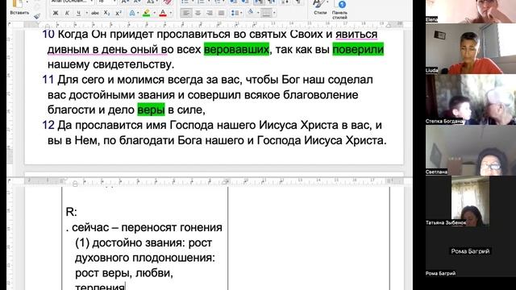Click verse number 10

click(48, 34)
